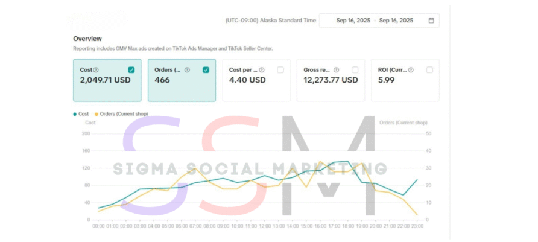Enable the Gross revenue checkbox
Viewport: 538px width, 242px height.
pyautogui.click(x=355, y=70)
